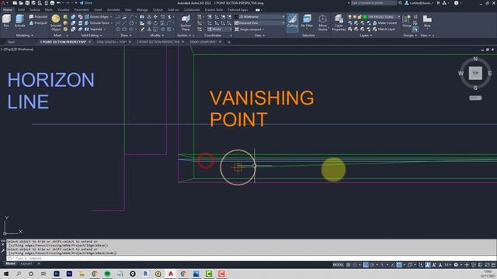Toggle grid display in status bar
497x279 pixels.
coord(349,265)
